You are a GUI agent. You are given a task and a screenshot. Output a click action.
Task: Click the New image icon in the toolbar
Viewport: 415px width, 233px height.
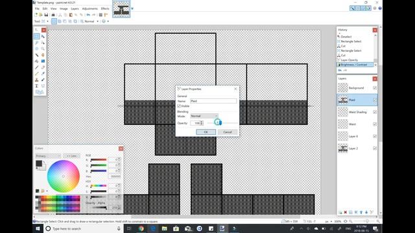tap(36, 15)
